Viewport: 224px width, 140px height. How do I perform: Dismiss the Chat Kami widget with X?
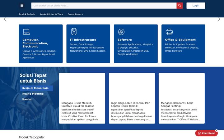(217, 131)
